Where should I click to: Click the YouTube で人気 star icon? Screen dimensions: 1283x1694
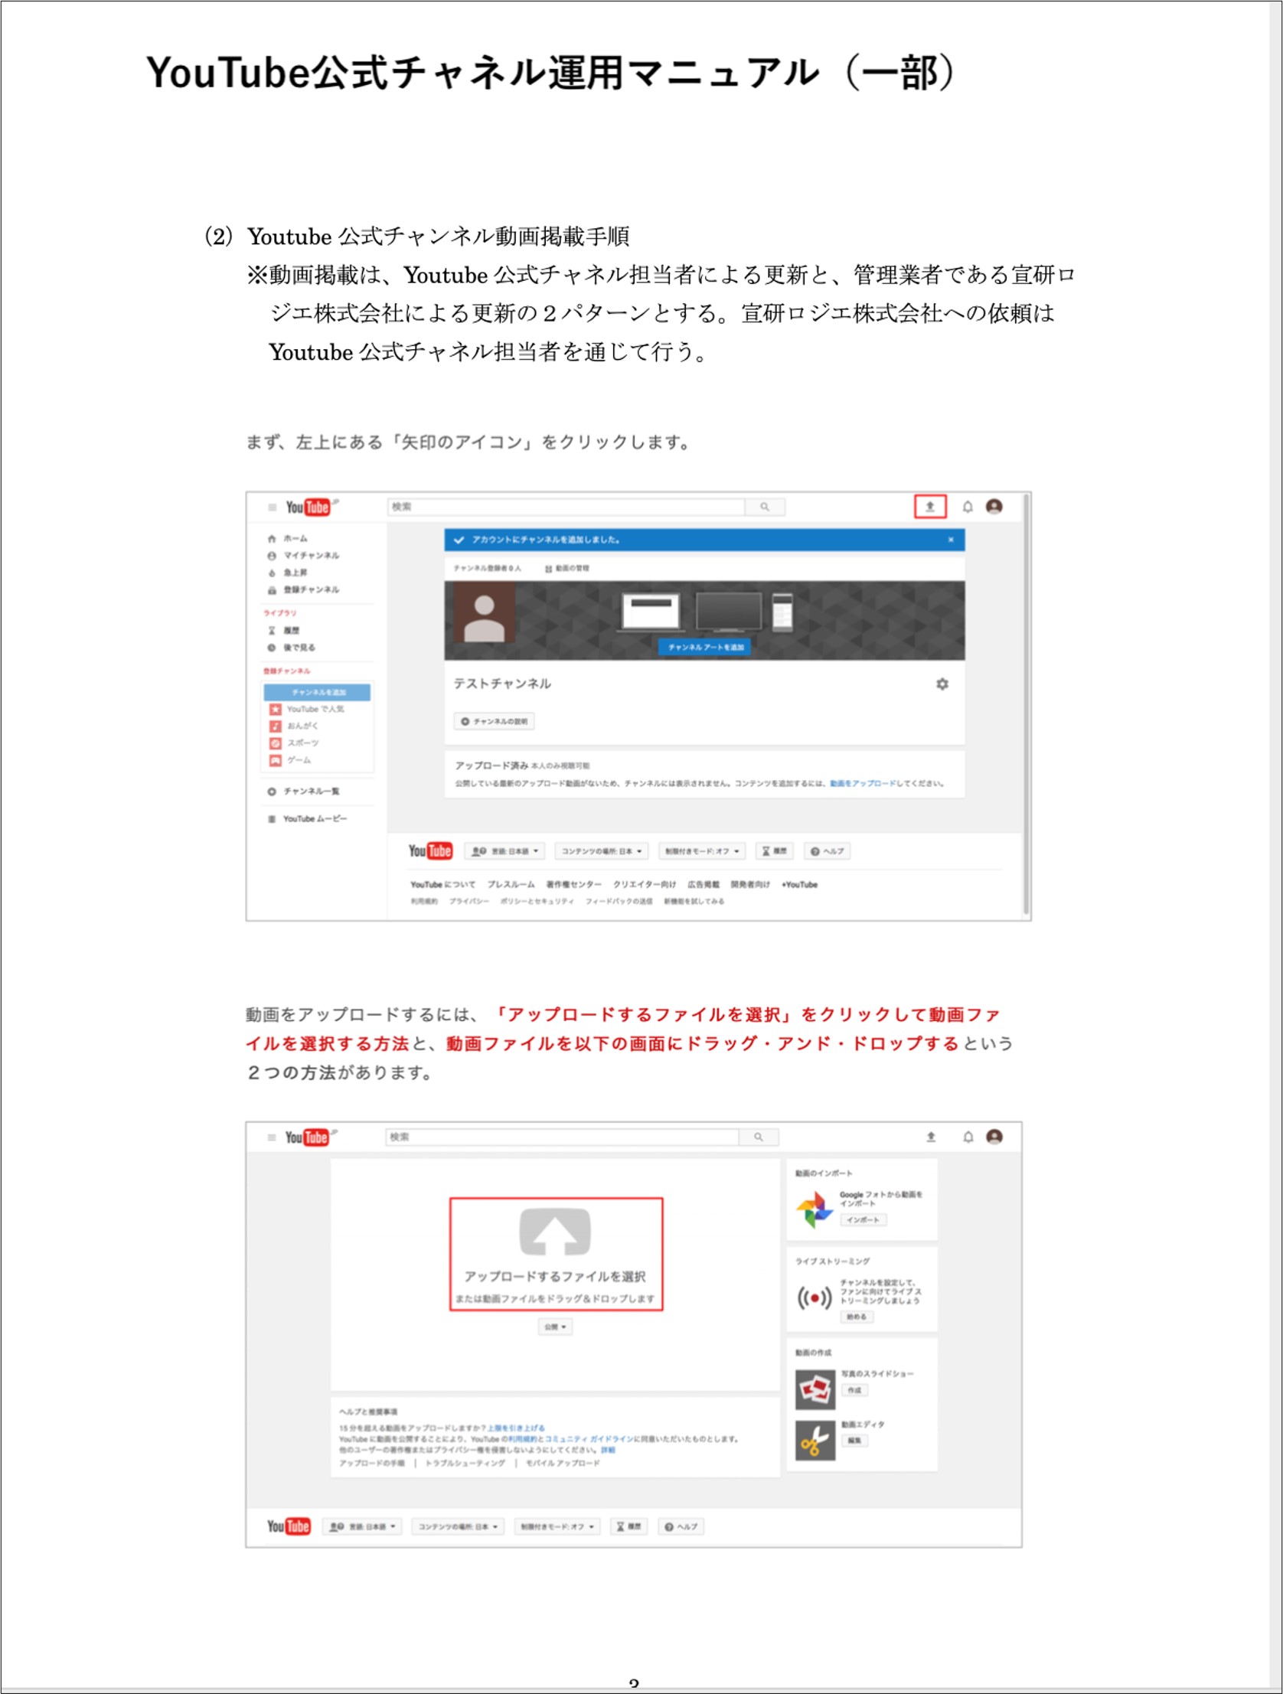[x=275, y=709]
